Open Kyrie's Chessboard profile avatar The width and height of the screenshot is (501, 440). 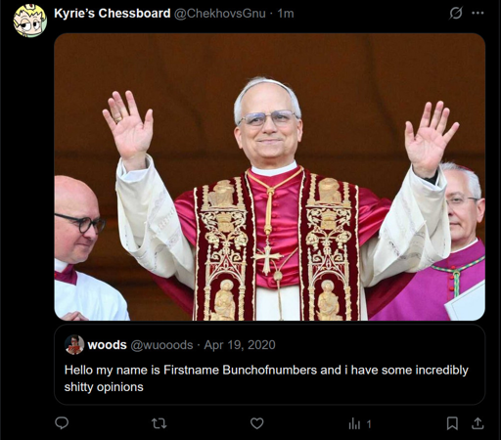pyautogui.click(x=29, y=21)
